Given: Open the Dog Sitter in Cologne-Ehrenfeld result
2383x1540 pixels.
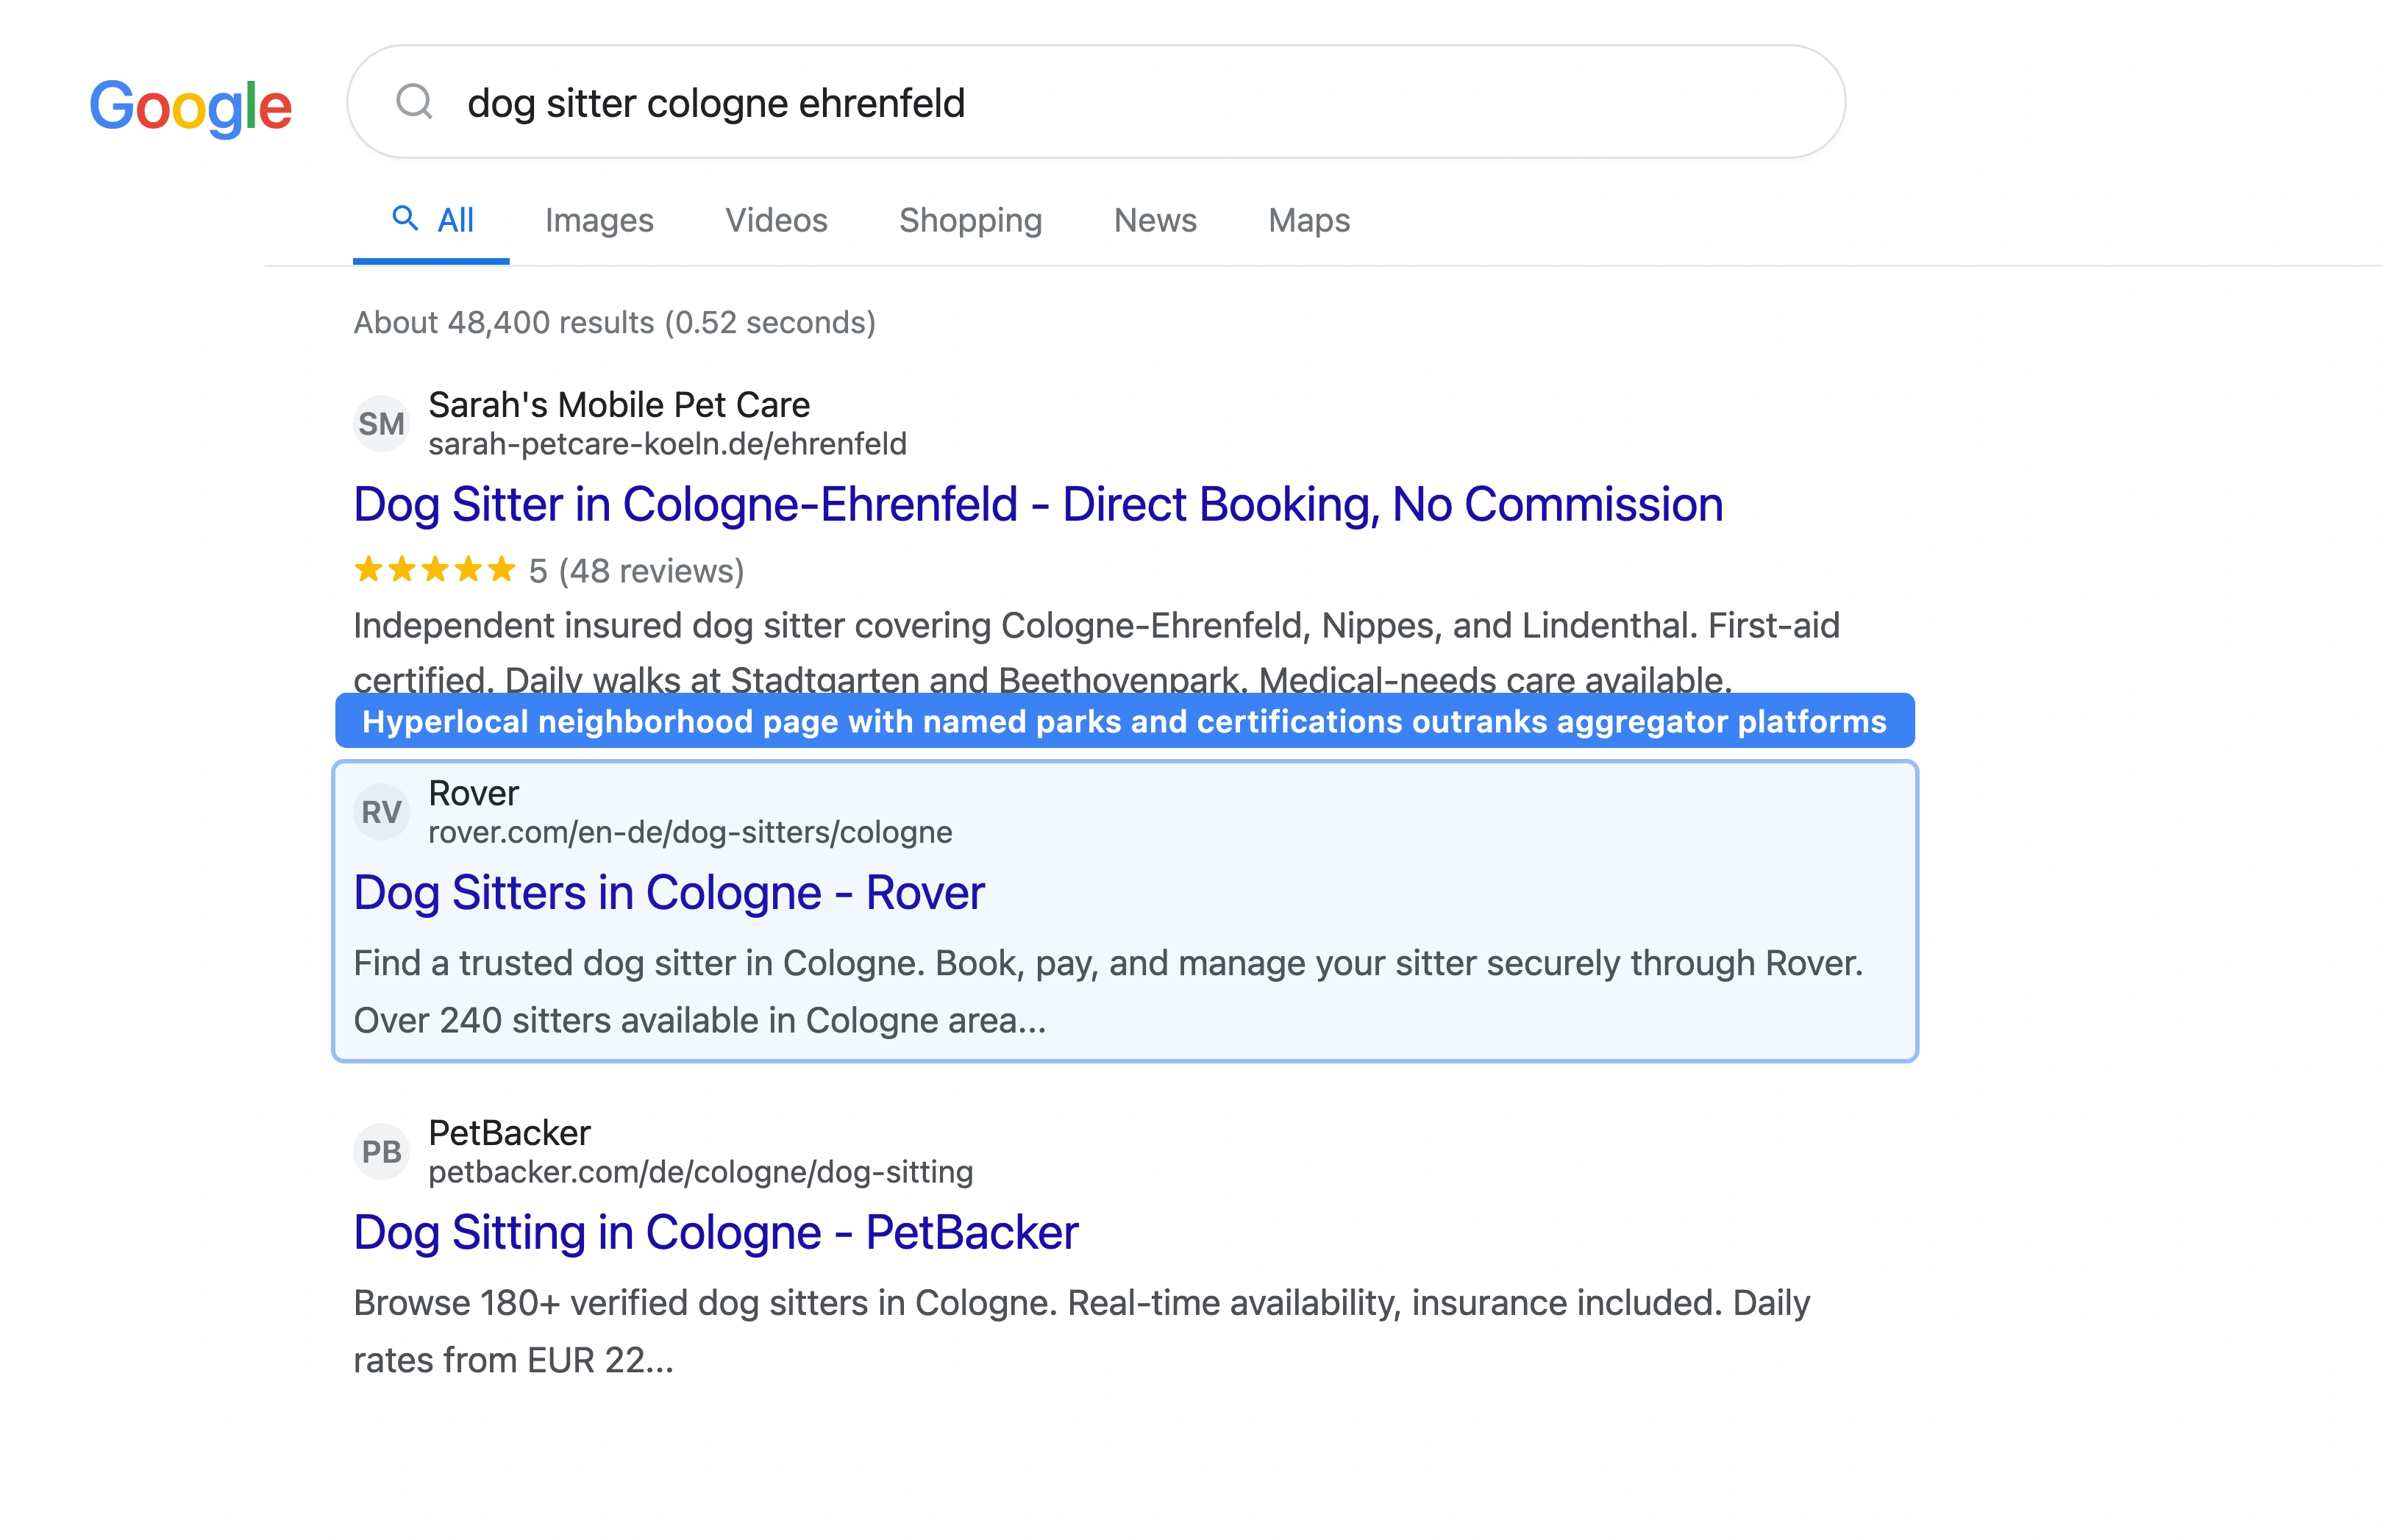Looking at the screenshot, I should pos(1037,504).
